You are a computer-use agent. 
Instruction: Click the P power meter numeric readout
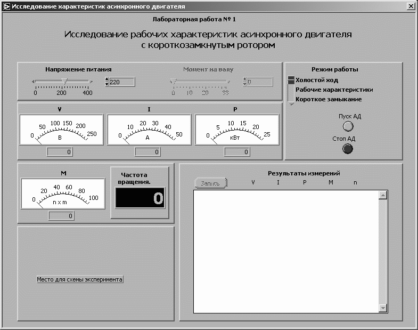[237, 152]
